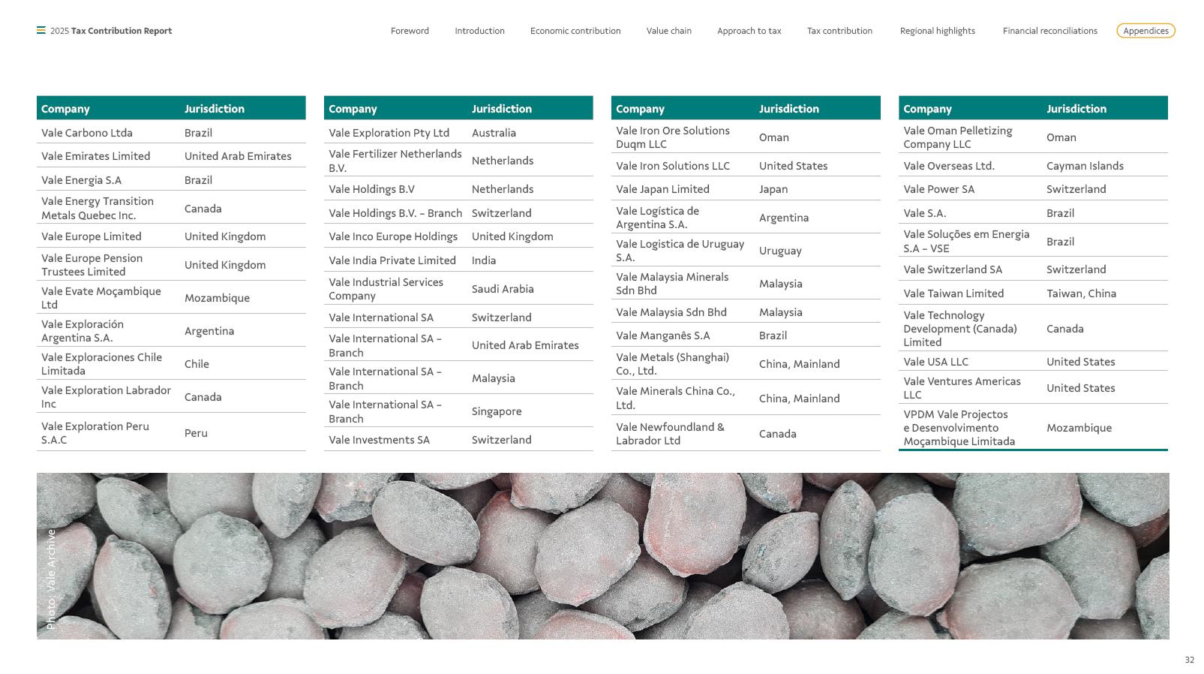Select 'Vale Iron Ore Solutions Duqm LLC'
Image resolution: width=1204 pixels, height=674 pixels.
point(673,137)
